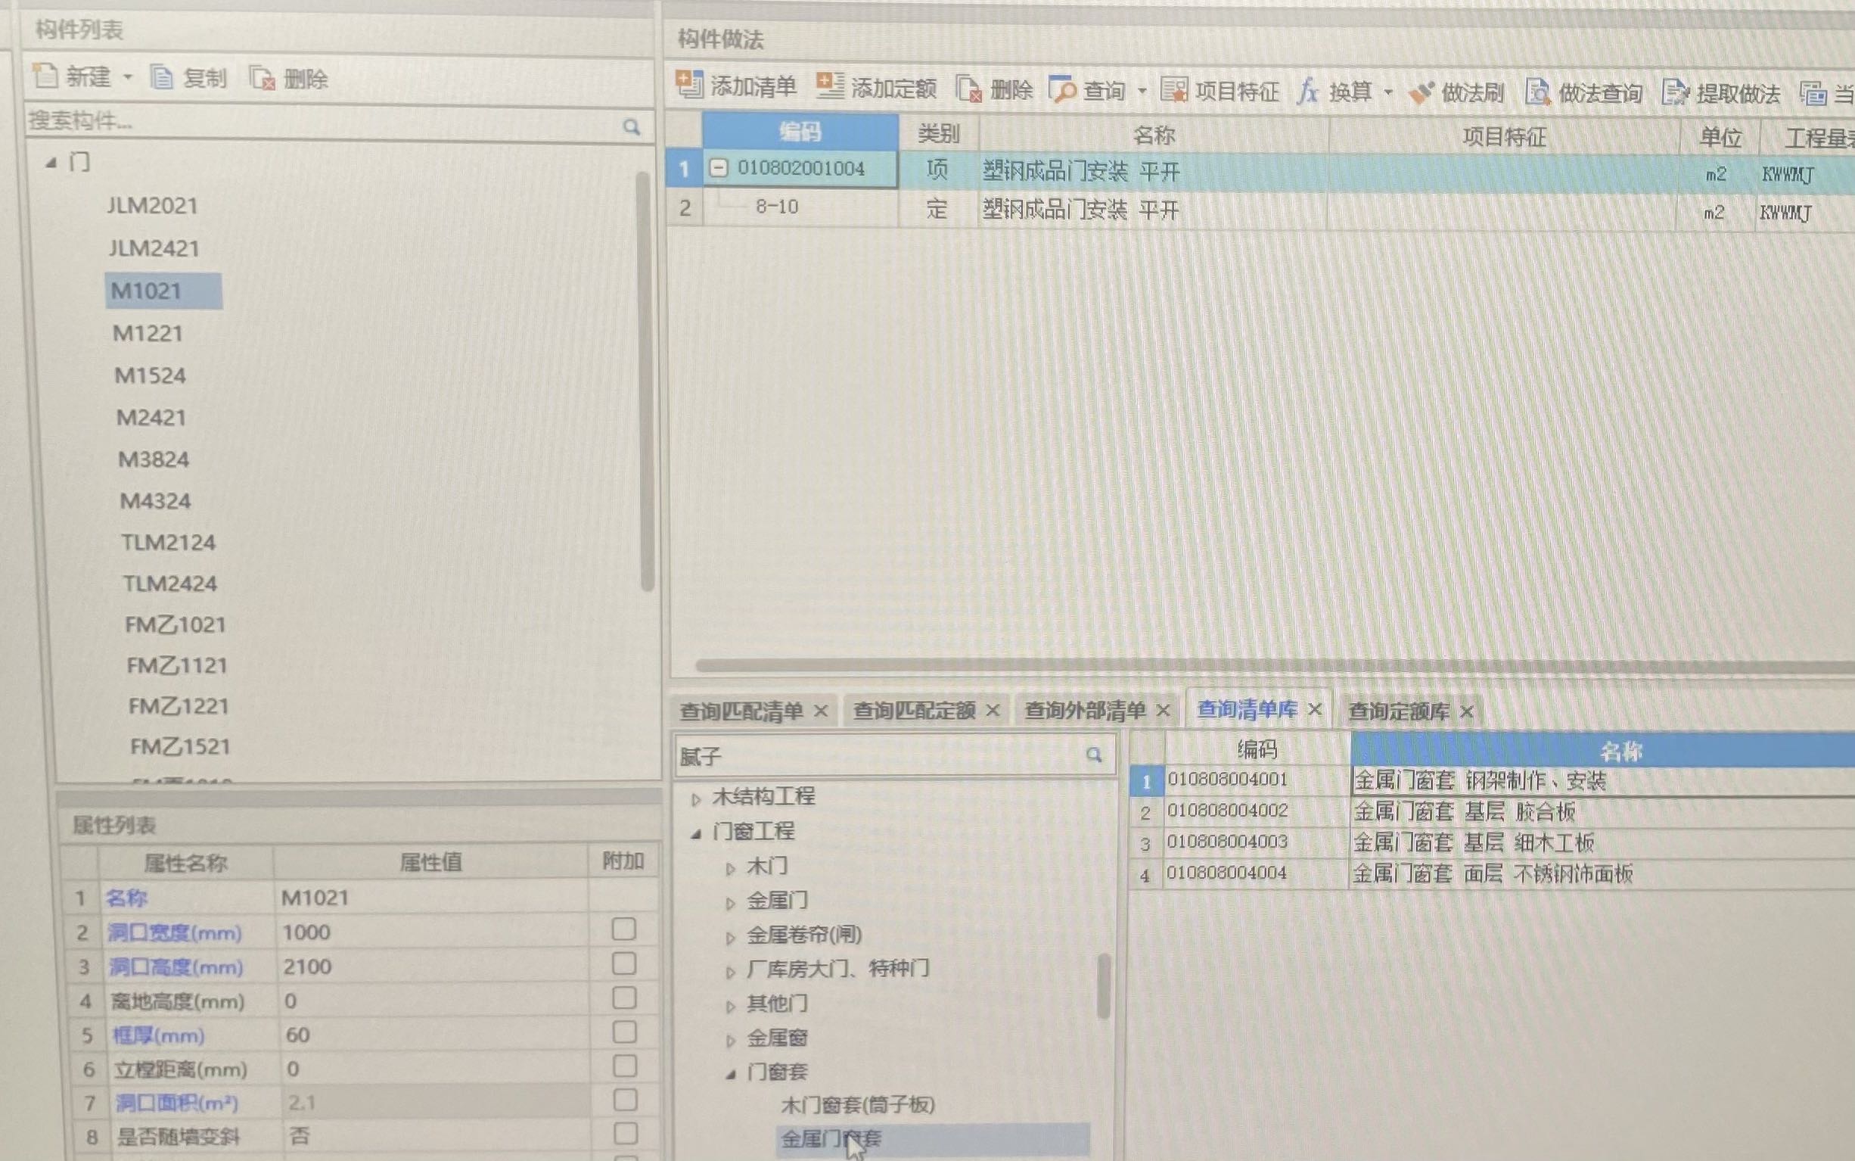This screenshot has width=1855, height=1161.
Task: Collapse the 门窗套 tree node
Action: click(x=731, y=1074)
